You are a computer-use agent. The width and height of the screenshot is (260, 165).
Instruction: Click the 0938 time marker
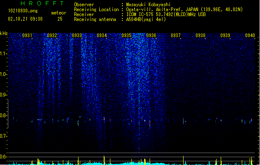point(200,35)
